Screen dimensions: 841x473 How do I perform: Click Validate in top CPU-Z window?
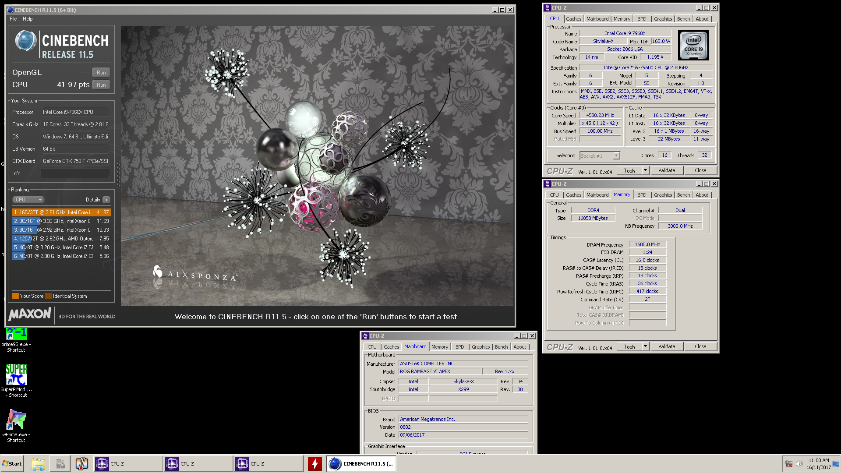click(x=667, y=170)
